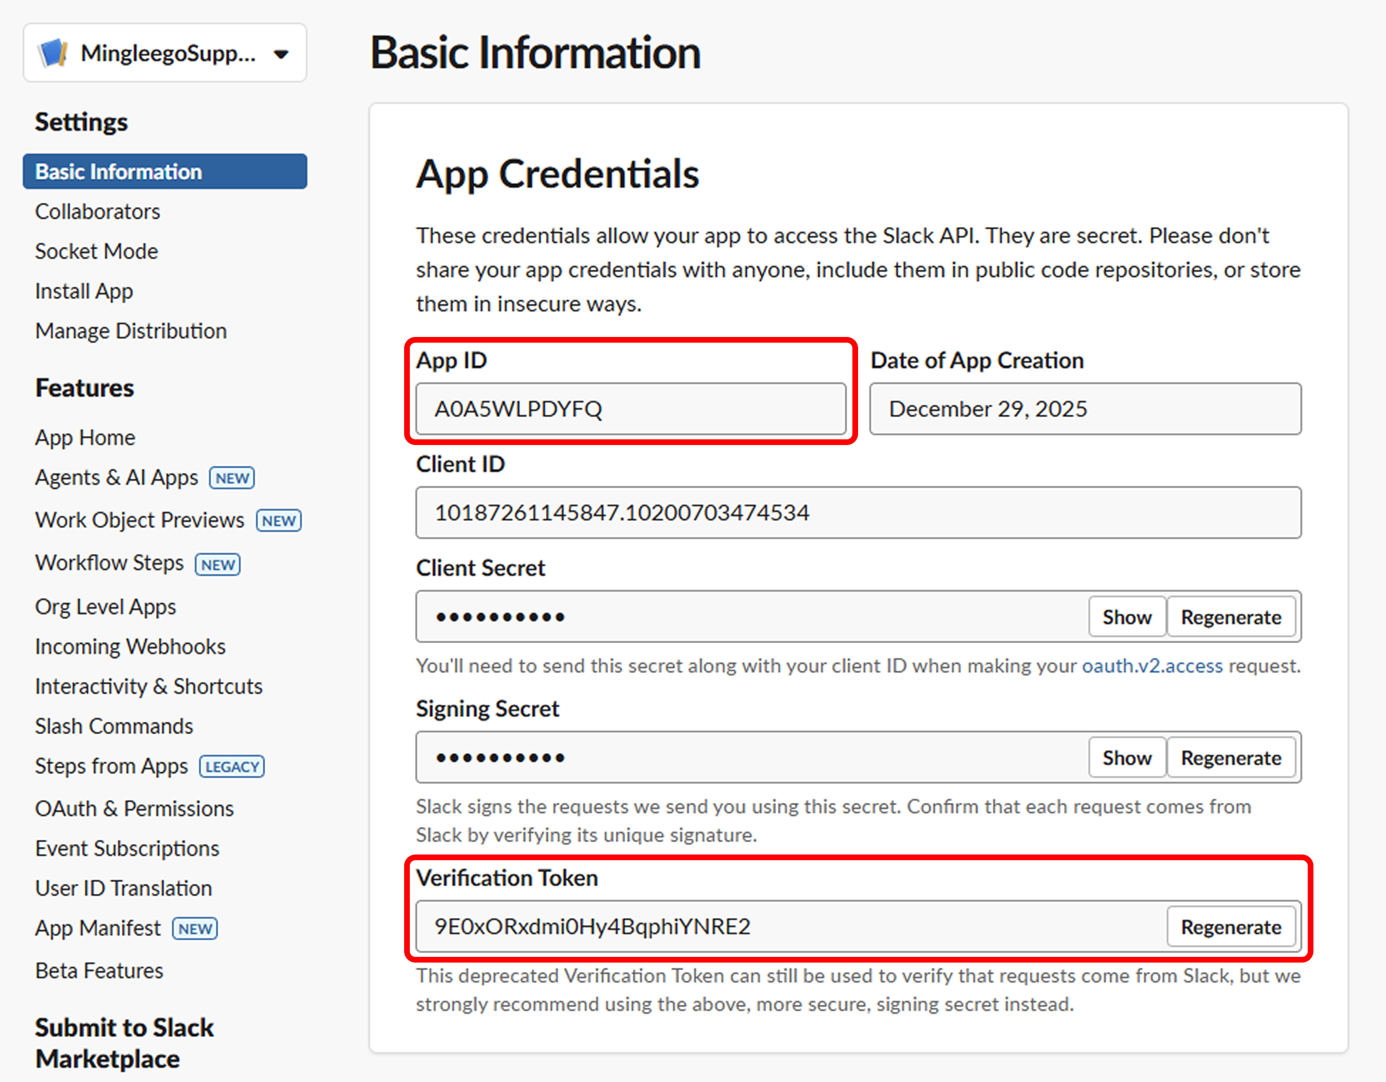Open the Beta Features page
The height and width of the screenshot is (1082, 1386).
pyautogui.click(x=99, y=971)
